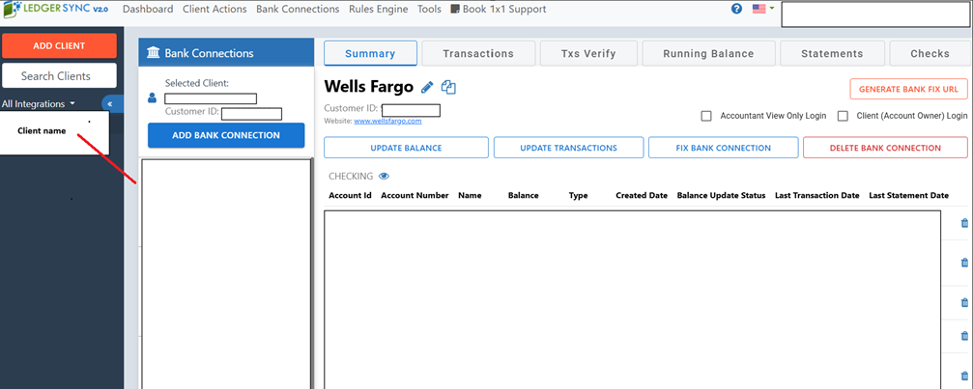Switch to the Checks tab

click(930, 53)
